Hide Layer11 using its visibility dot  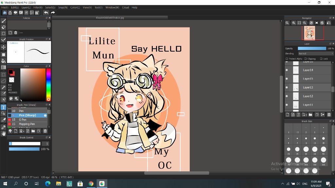pos(287,105)
